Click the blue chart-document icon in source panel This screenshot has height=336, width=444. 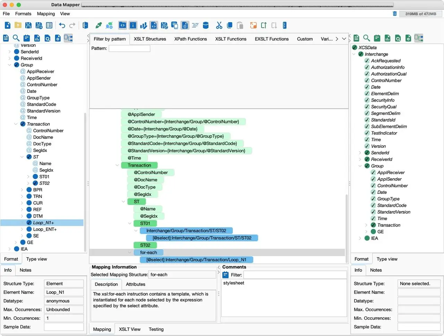click(x=37, y=38)
